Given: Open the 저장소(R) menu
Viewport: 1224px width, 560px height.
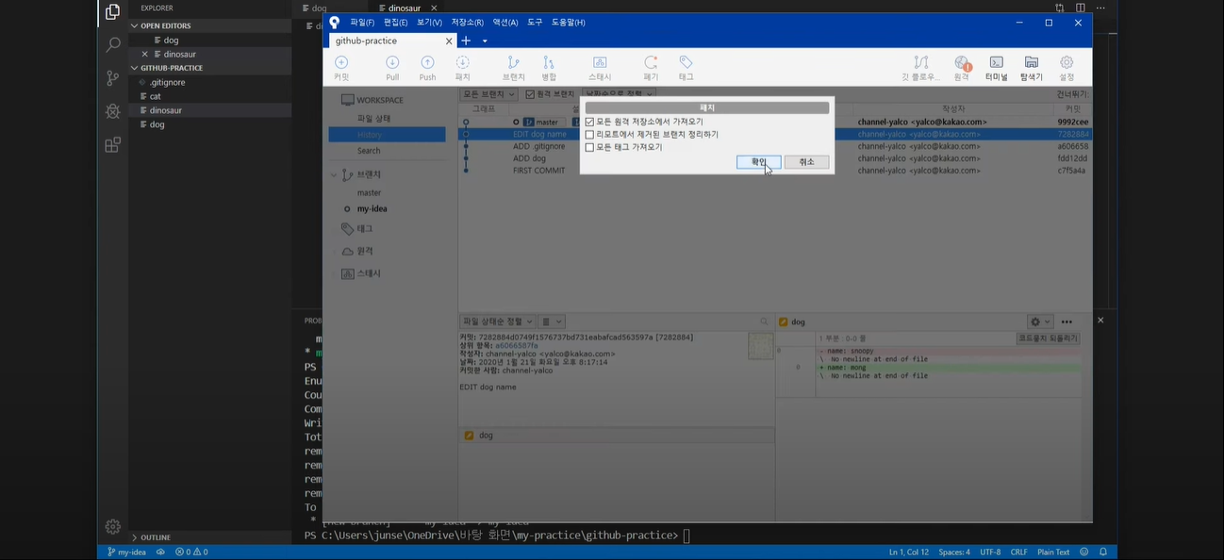Looking at the screenshot, I should click(467, 23).
